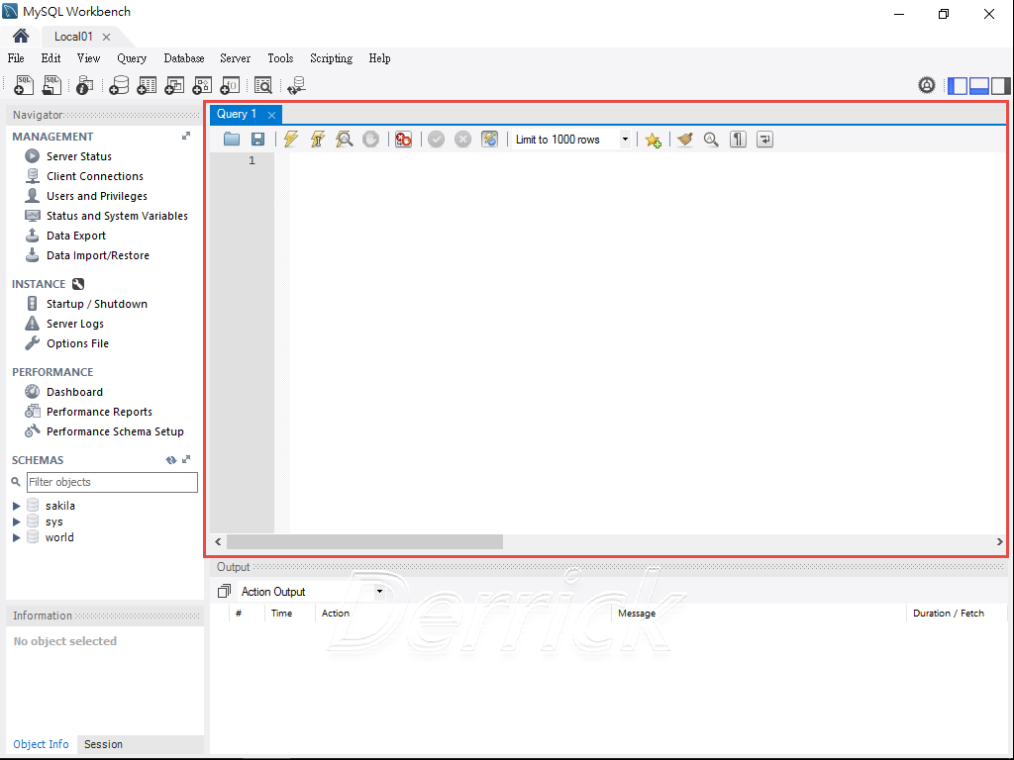Show find panel magnifier icon
Image resolution: width=1014 pixels, height=760 pixels.
(x=711, y=139)
